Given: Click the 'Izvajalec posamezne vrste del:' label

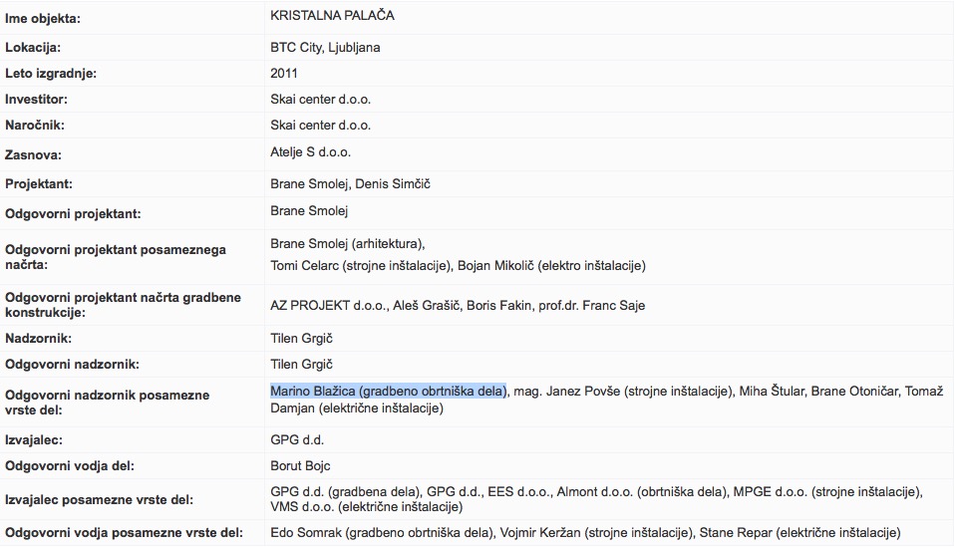Looking at the screenshot, I should tap(100, 500).
